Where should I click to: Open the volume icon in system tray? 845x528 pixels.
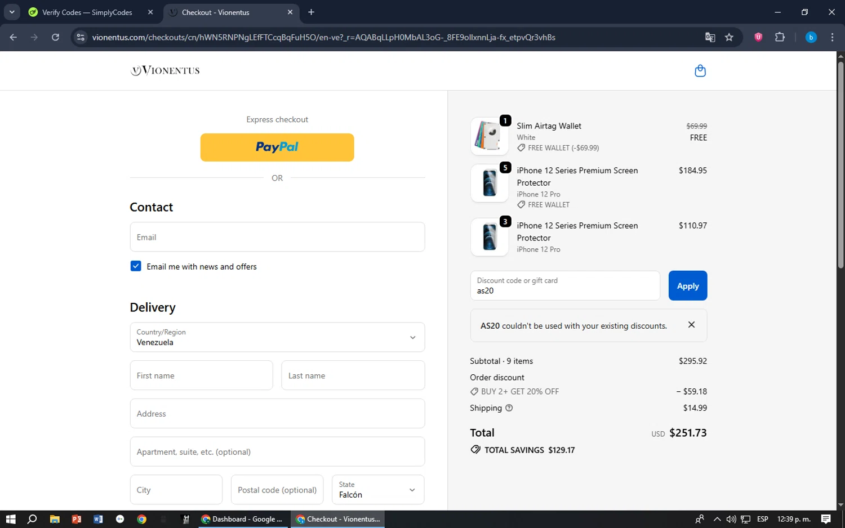click(731, 519)
